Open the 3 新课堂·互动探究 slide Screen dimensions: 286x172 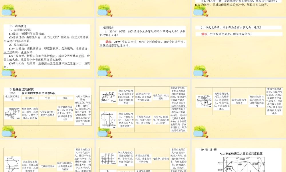click(x=47, y=108)
